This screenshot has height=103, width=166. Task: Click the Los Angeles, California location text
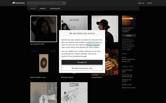126,31
